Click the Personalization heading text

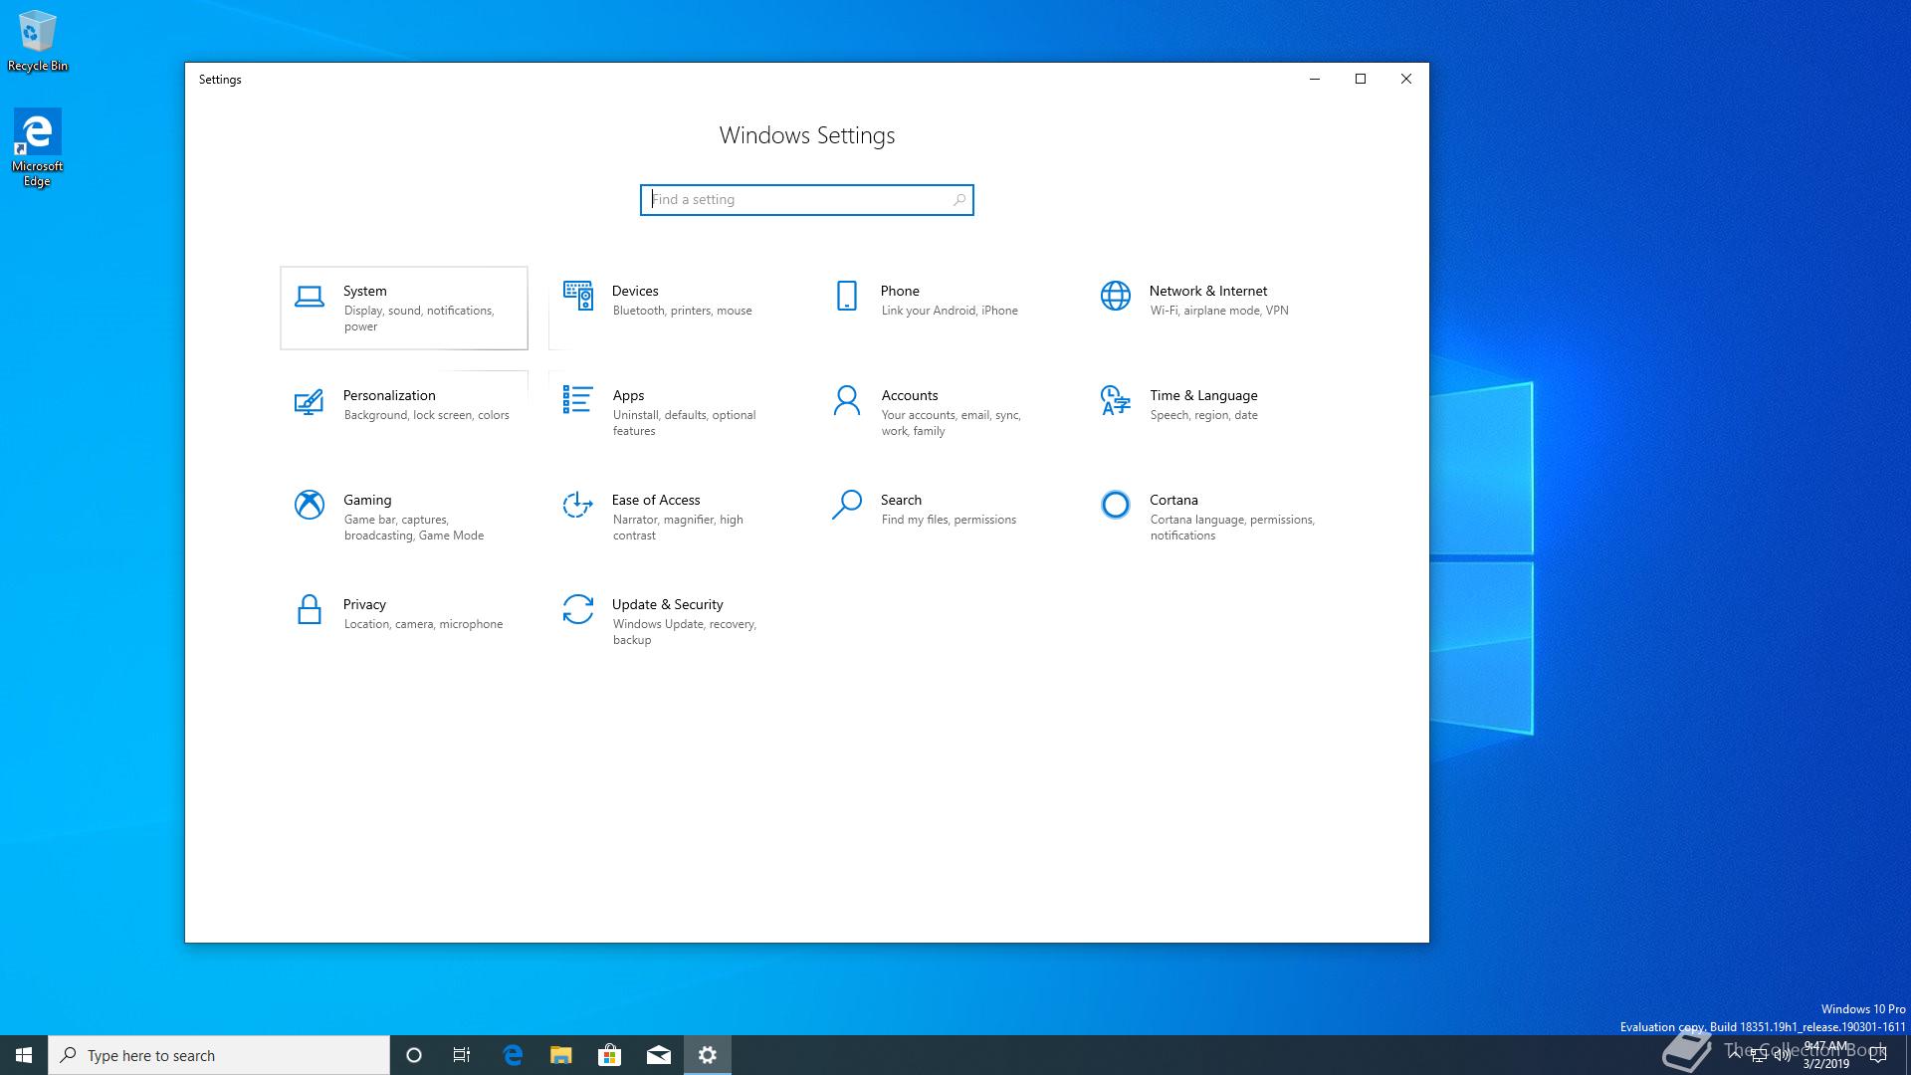pyautogui.click(x=389, y=395)
